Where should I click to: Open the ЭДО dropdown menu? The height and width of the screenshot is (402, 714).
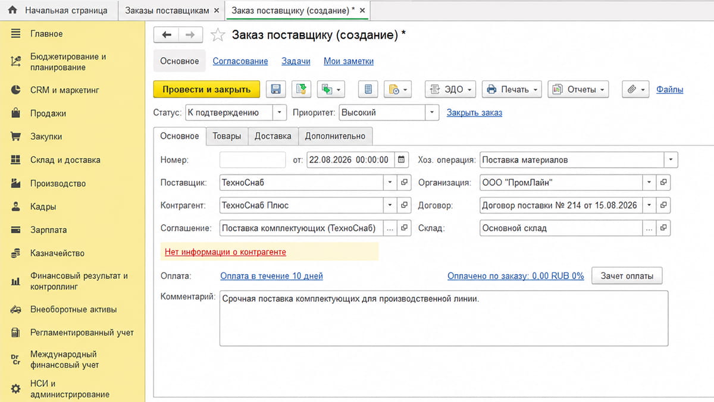[x=450, y=90]
